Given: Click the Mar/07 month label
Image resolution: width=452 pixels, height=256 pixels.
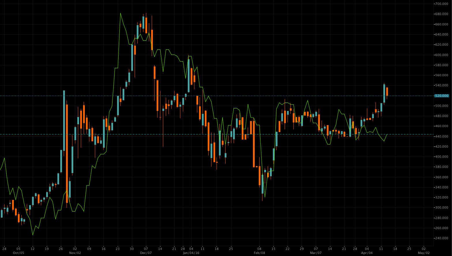Looking at the screenshot, I should (316, 253).
